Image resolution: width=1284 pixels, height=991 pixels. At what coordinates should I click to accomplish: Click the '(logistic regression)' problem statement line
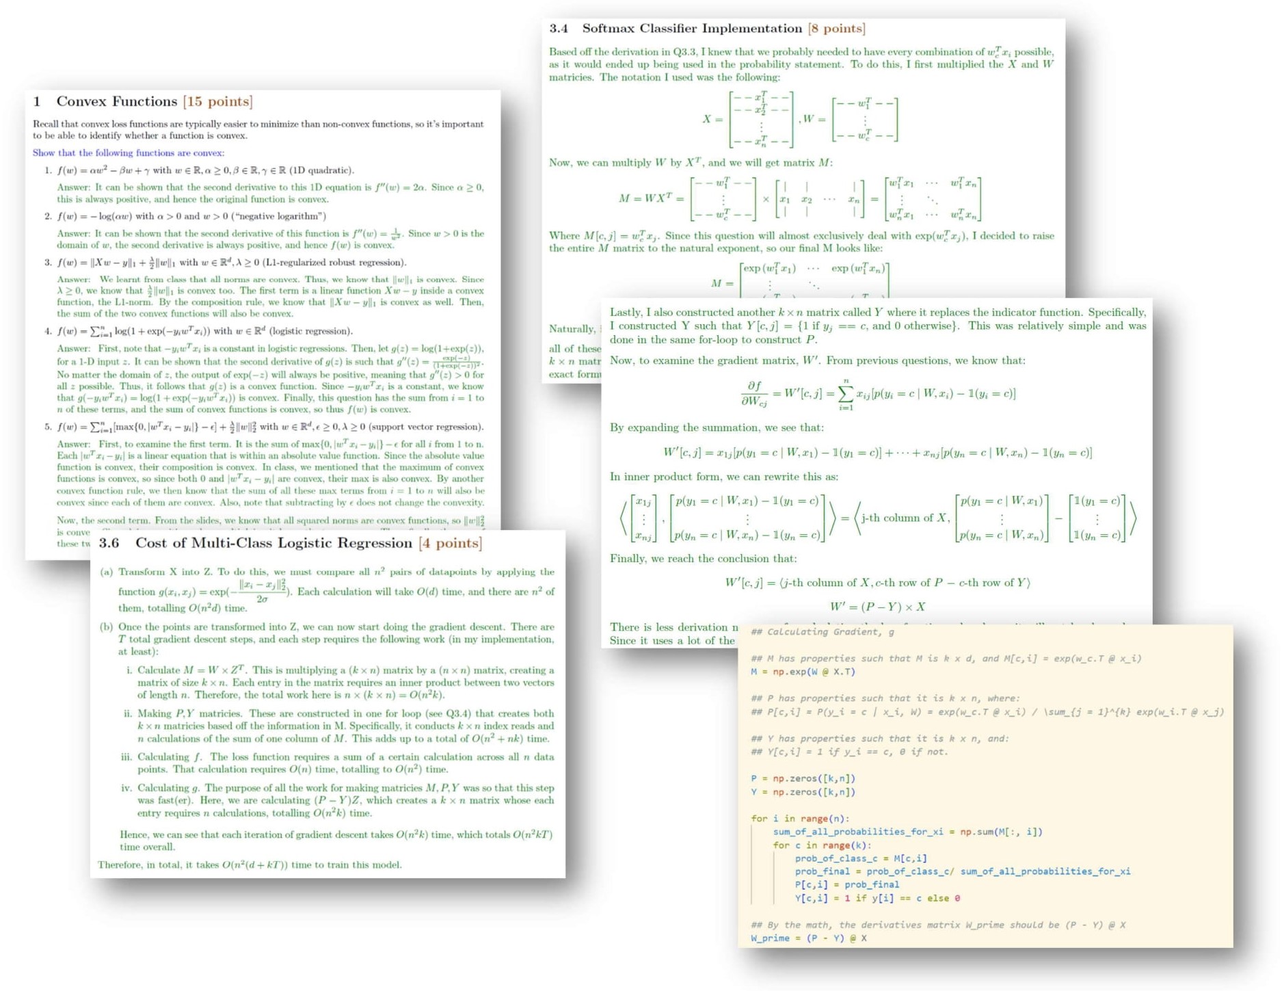click(199, 330)
